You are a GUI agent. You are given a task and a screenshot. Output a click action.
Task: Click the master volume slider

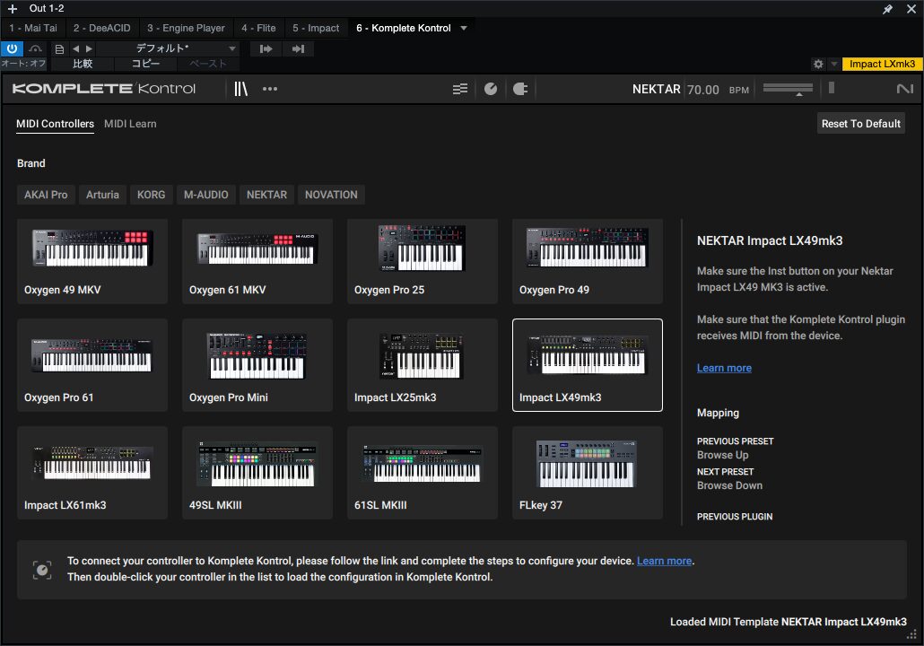tap(788, 89)
